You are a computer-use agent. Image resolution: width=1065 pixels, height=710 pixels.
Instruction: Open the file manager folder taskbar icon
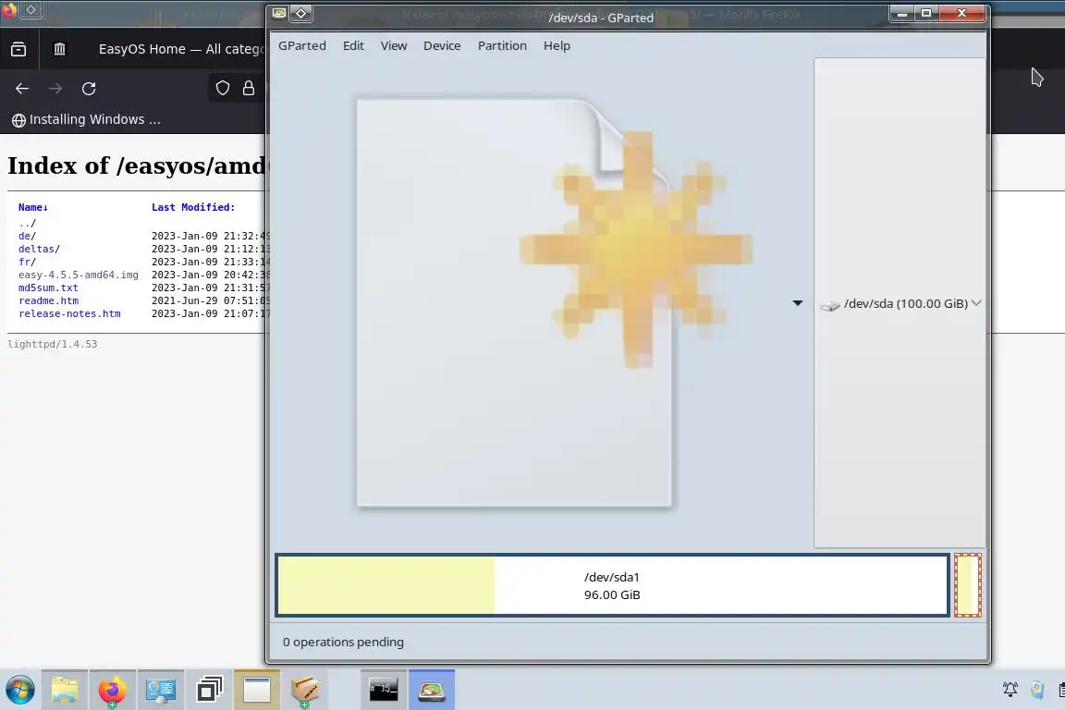click(65, 691)
